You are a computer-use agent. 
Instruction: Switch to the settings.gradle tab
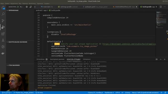68,7
